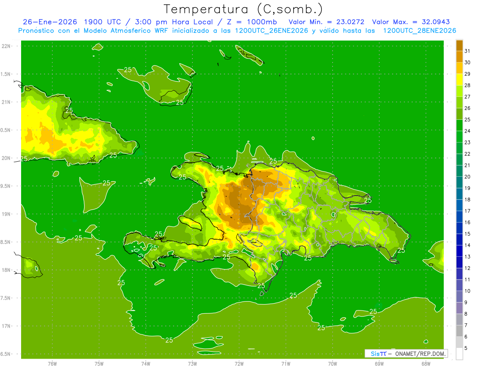Viewport: 478px width, 369px height.
Task: Click the '74W' longitude label
Action: [x=146, y=364]
